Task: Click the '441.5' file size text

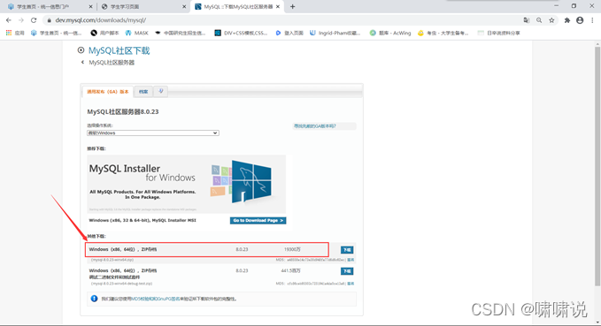Action: click(291, 270)
